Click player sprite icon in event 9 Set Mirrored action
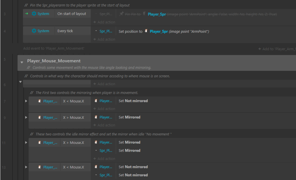The image size is (296, 180). 96,117
